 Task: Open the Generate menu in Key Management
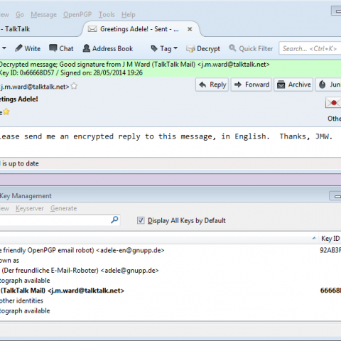63,208
